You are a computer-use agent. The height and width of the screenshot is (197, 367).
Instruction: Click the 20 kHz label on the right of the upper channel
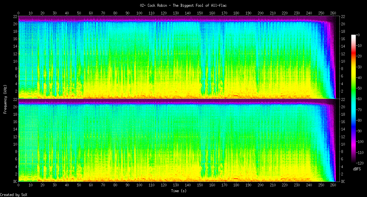coord(343,24)
